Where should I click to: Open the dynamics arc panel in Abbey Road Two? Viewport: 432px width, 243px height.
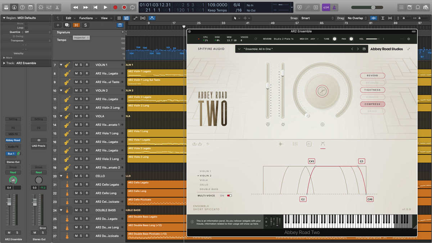(323, 144)
